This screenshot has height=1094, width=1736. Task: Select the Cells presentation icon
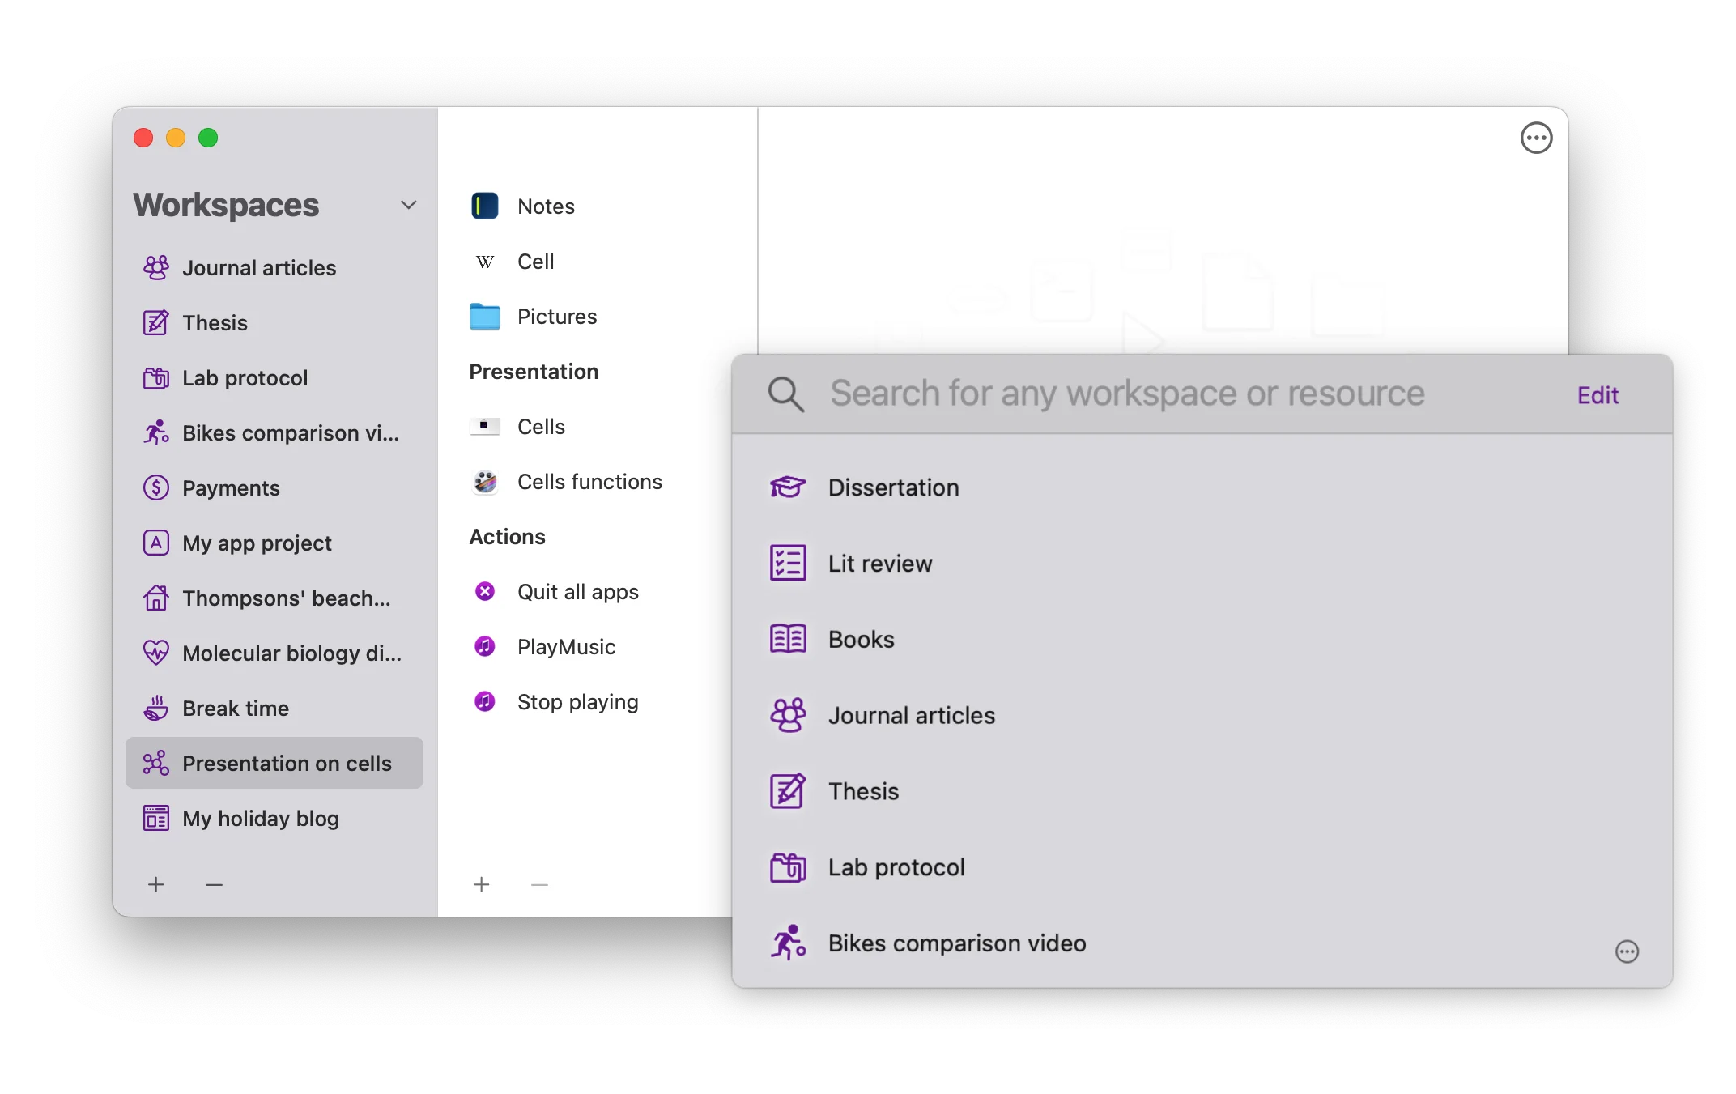pyautogui.click(x=484, y=427)
